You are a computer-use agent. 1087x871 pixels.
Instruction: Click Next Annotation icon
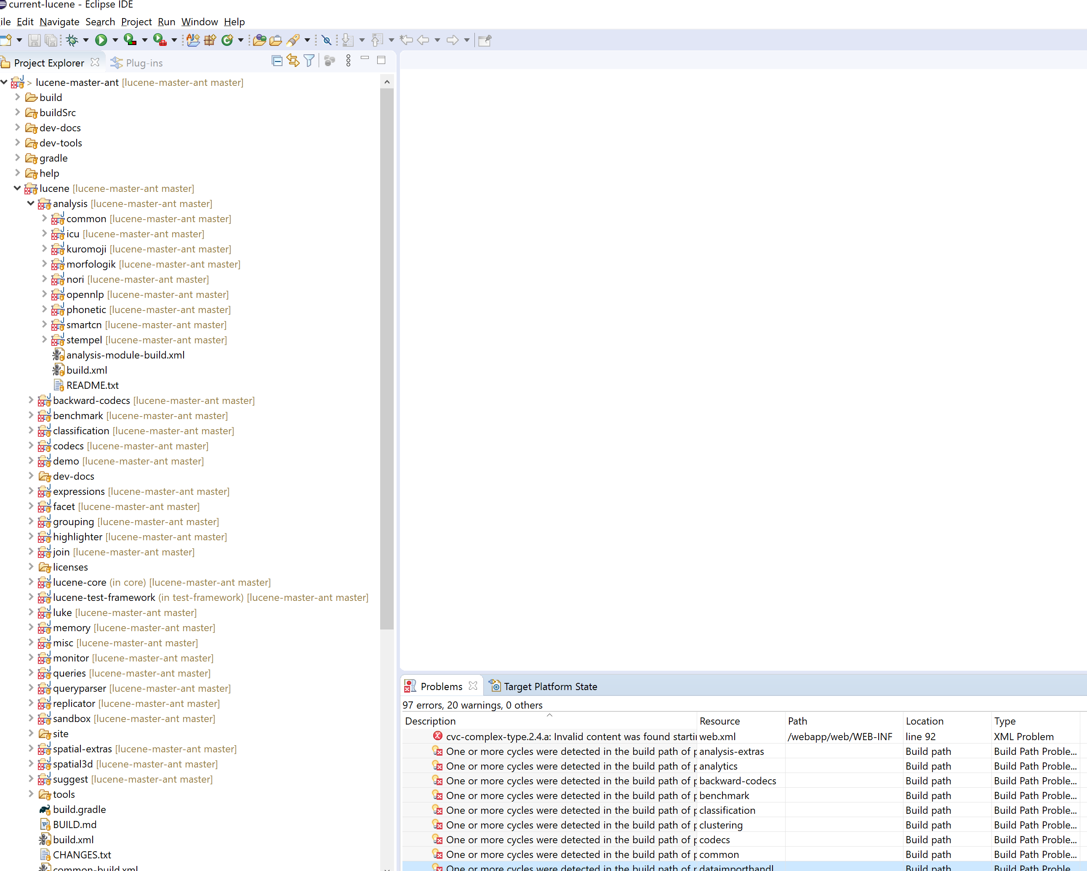coord(347,40)
